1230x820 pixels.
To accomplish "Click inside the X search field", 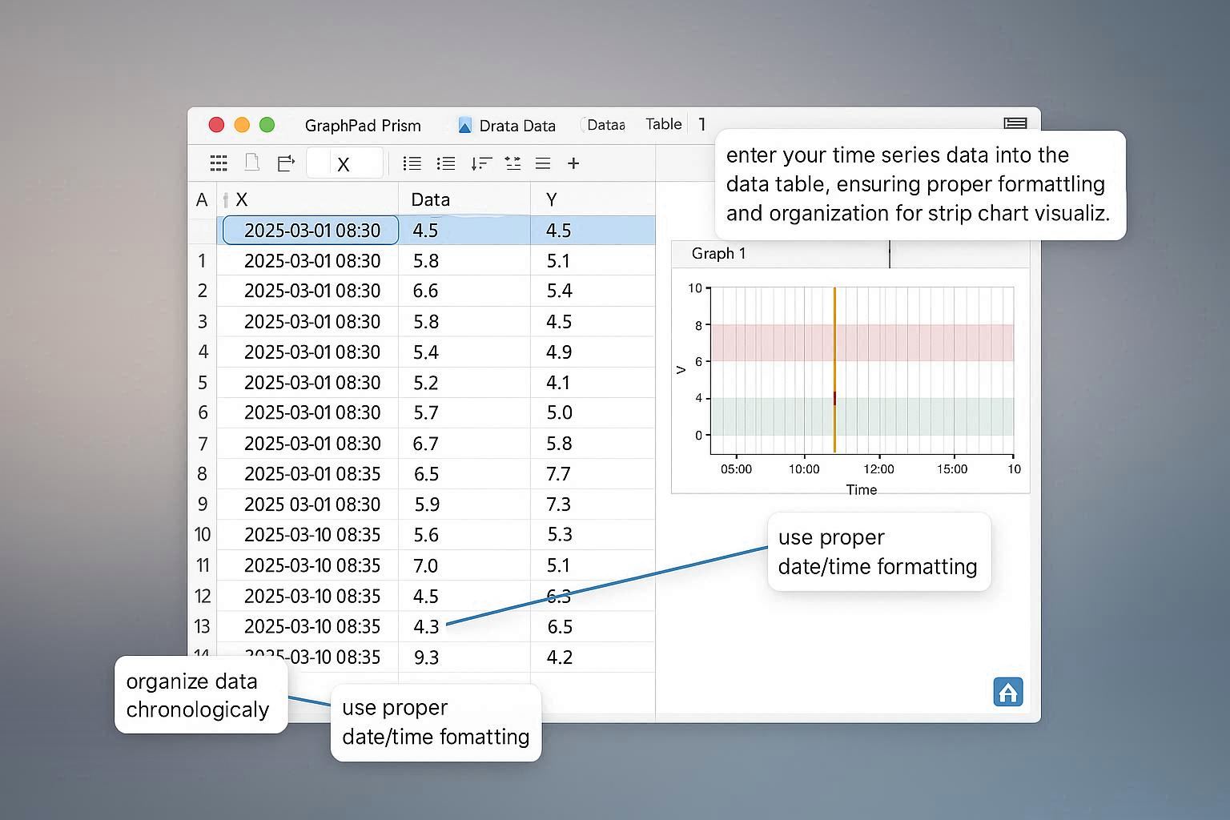I will pos(345,163).
